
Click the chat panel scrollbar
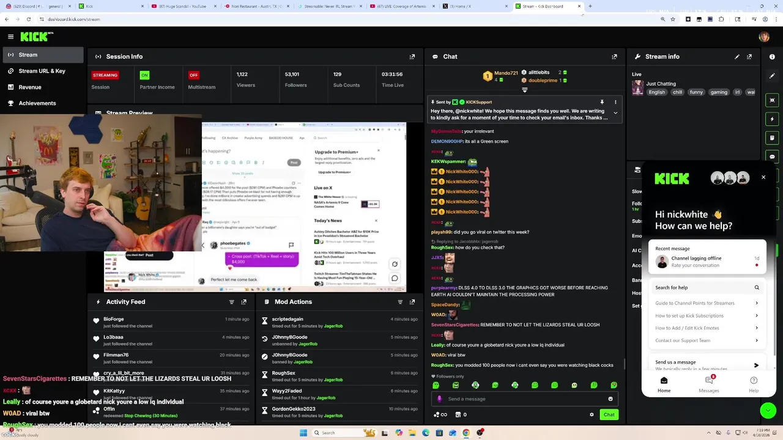pyautogui.click(x=623, y=364)
